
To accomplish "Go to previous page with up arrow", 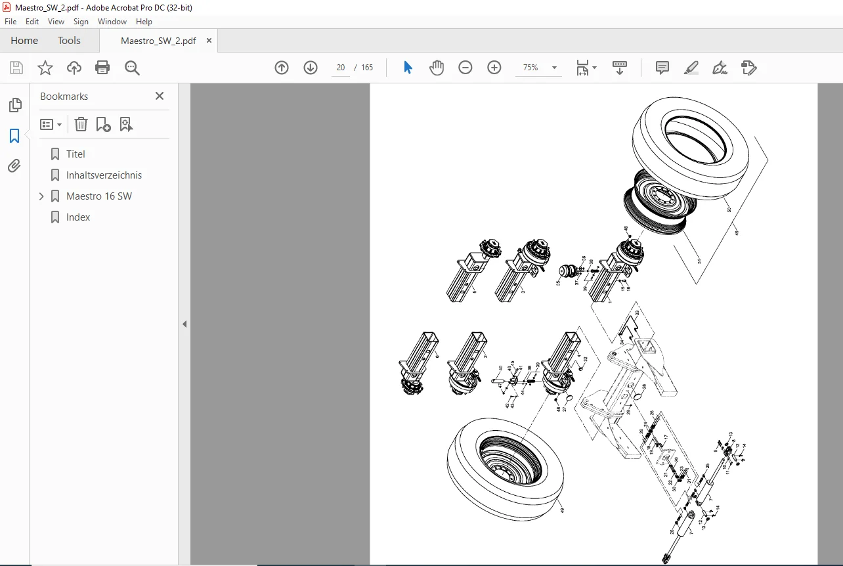I will 282,68.
